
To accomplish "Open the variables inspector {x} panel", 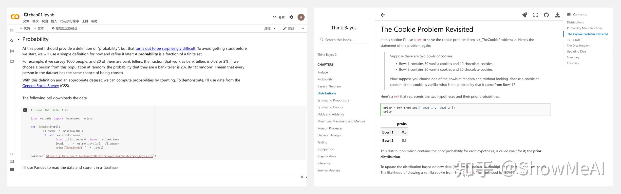I will [x=12, y=51].
